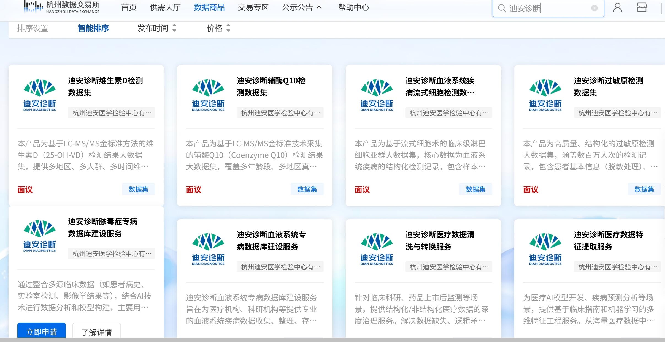The width and height of the screenshot is (665, 342).
Task: Click Dian logo on 辅酶Q10 card
Action: click(208, 95)
